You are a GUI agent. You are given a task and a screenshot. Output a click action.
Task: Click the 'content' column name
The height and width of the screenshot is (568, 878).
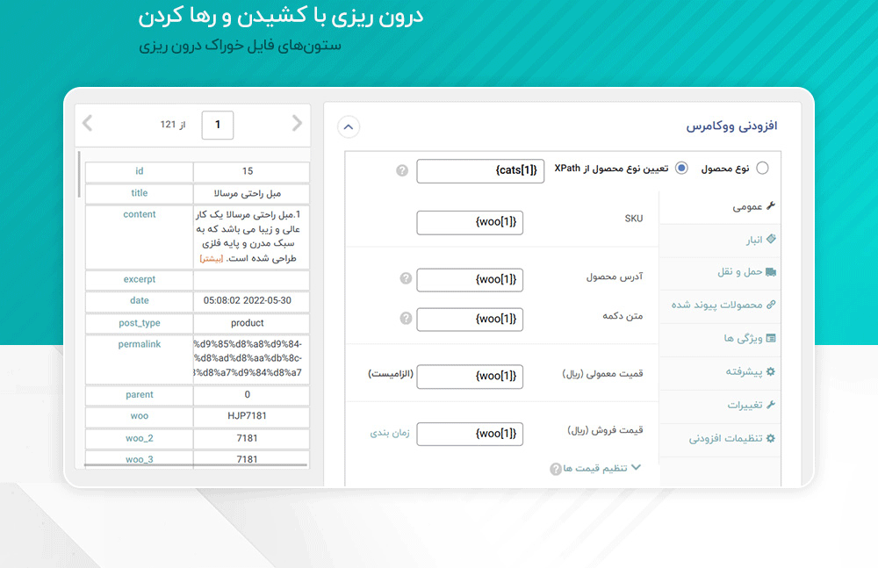[x=140, y=214]
